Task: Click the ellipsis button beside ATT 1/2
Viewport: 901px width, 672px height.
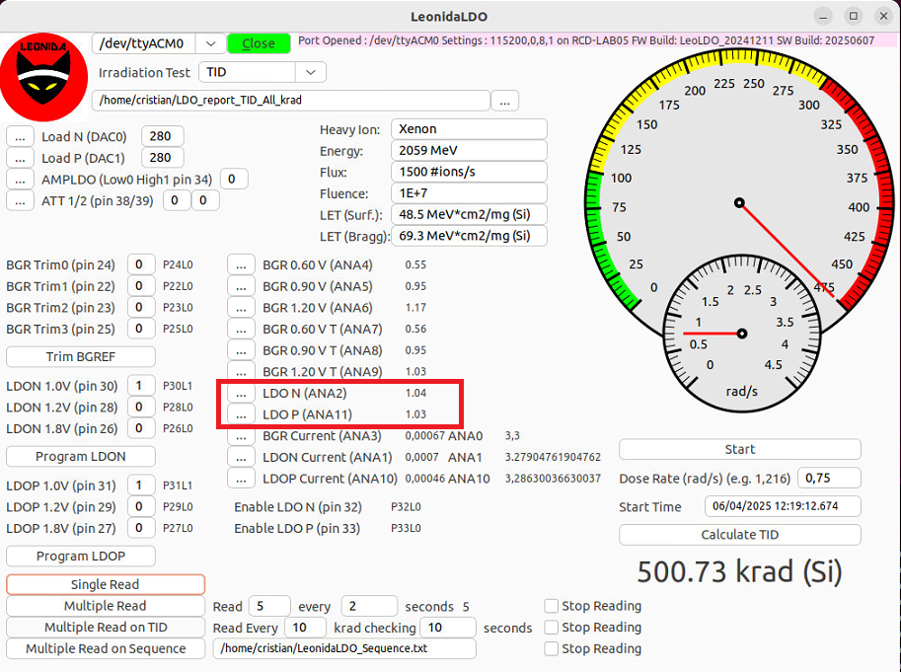Action: point(20,200)
